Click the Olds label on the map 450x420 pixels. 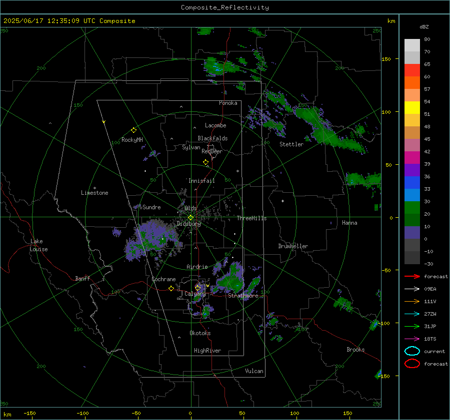click(x=190, y=208)
